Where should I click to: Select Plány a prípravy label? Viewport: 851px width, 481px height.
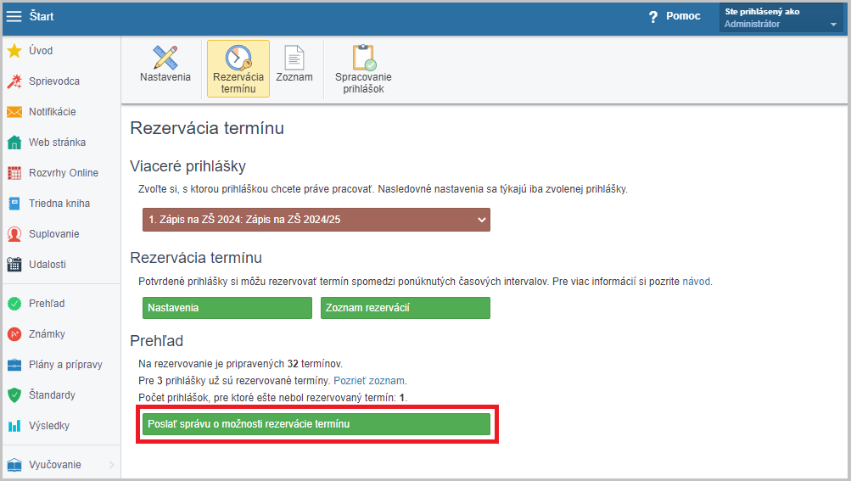tap(65, 365)
